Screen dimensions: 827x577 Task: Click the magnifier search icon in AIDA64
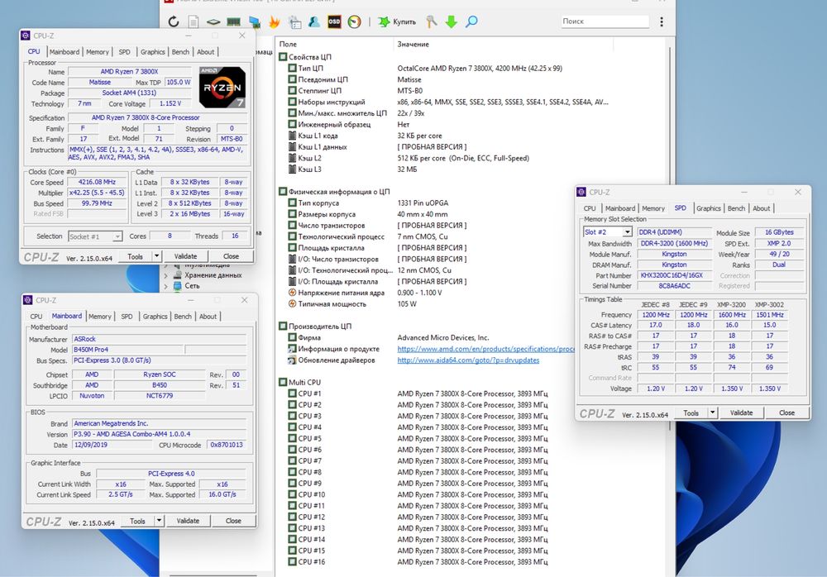click(x=471, y=21)
